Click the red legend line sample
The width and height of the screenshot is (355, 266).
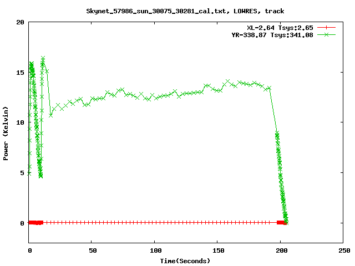[326, 28]
